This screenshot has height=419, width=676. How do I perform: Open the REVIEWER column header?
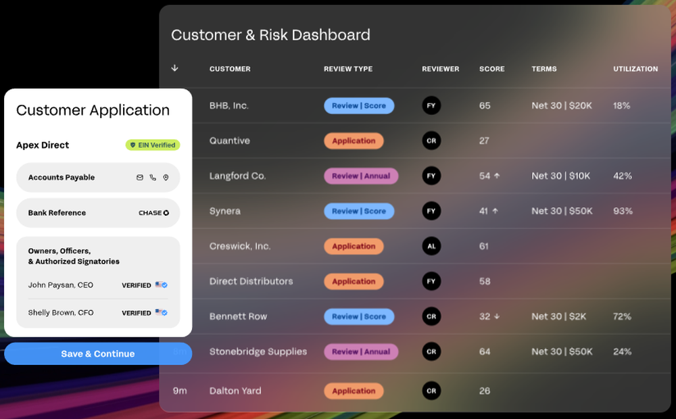(440, 69)
